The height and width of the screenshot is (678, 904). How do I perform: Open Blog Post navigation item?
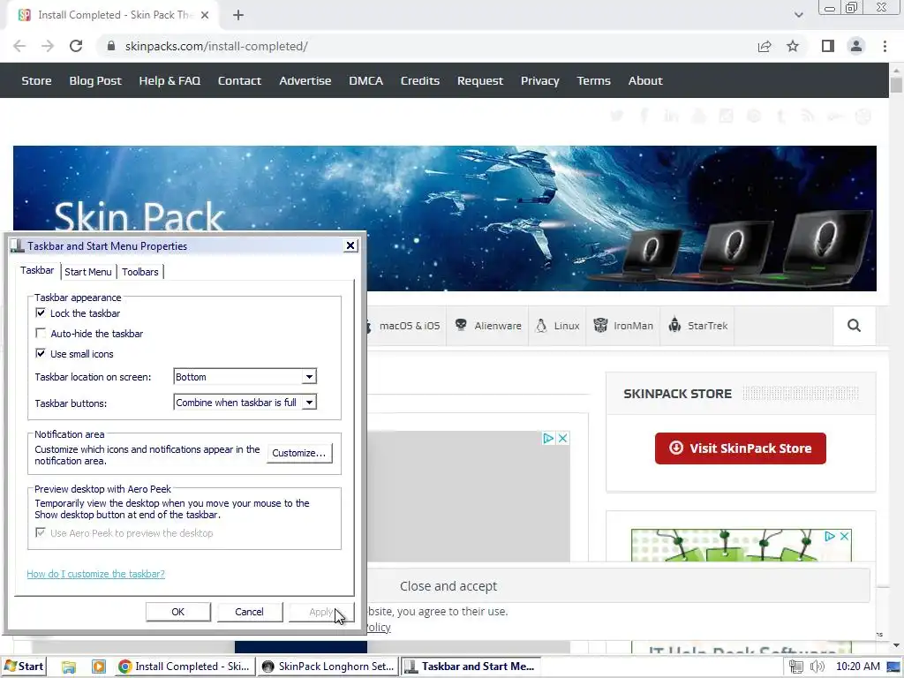[95, 80]
